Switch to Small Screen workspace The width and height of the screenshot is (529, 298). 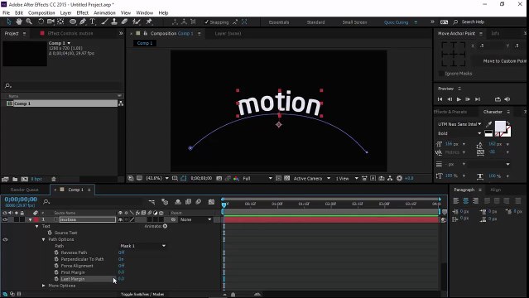pos(354,22)
